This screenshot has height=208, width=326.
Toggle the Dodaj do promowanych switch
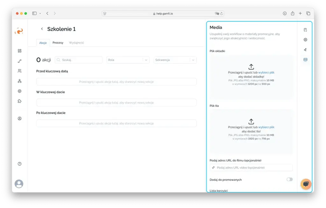[289, 180]
